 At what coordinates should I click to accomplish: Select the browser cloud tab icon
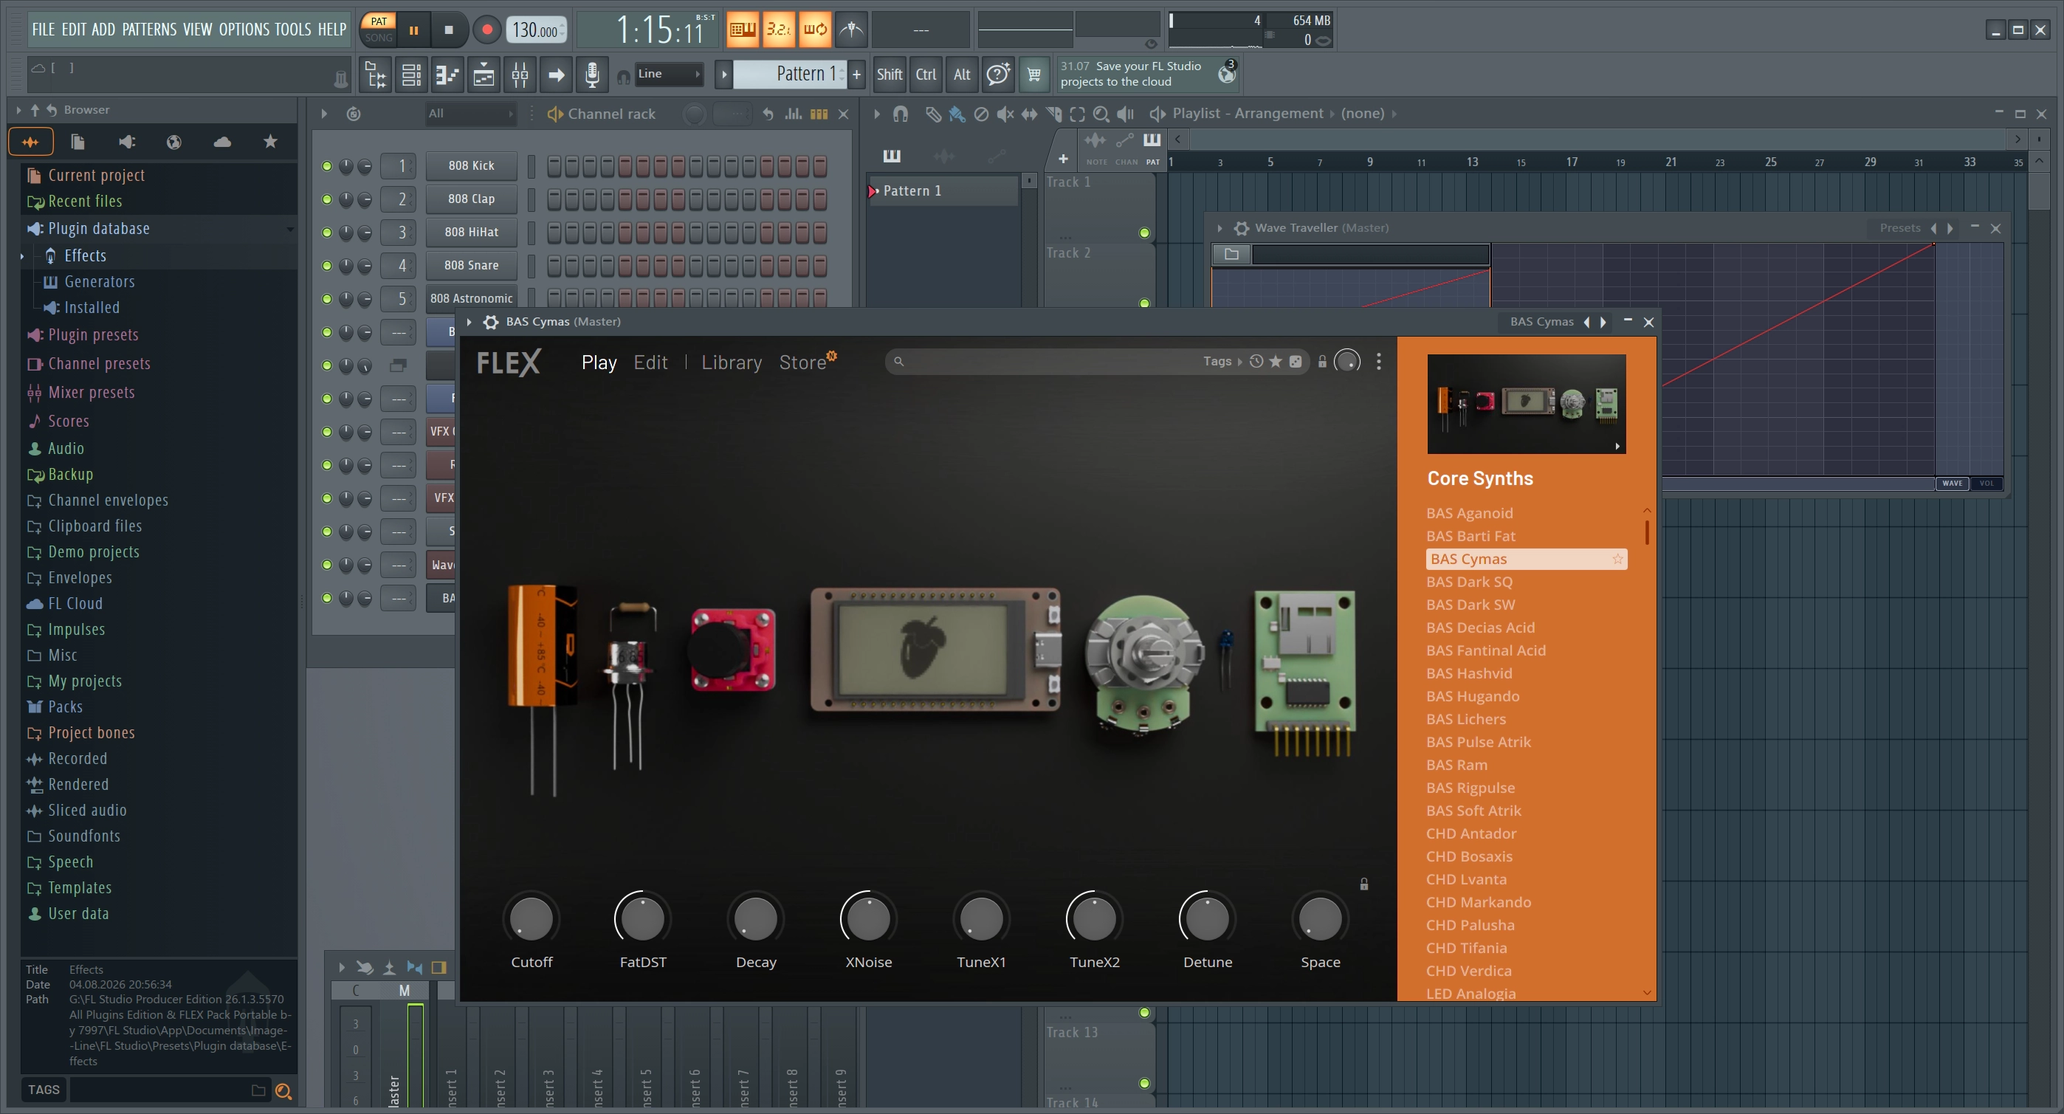222,142
